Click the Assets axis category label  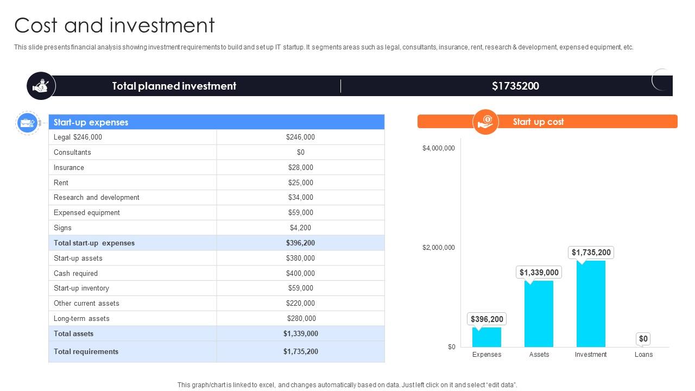tap(539, 355)
